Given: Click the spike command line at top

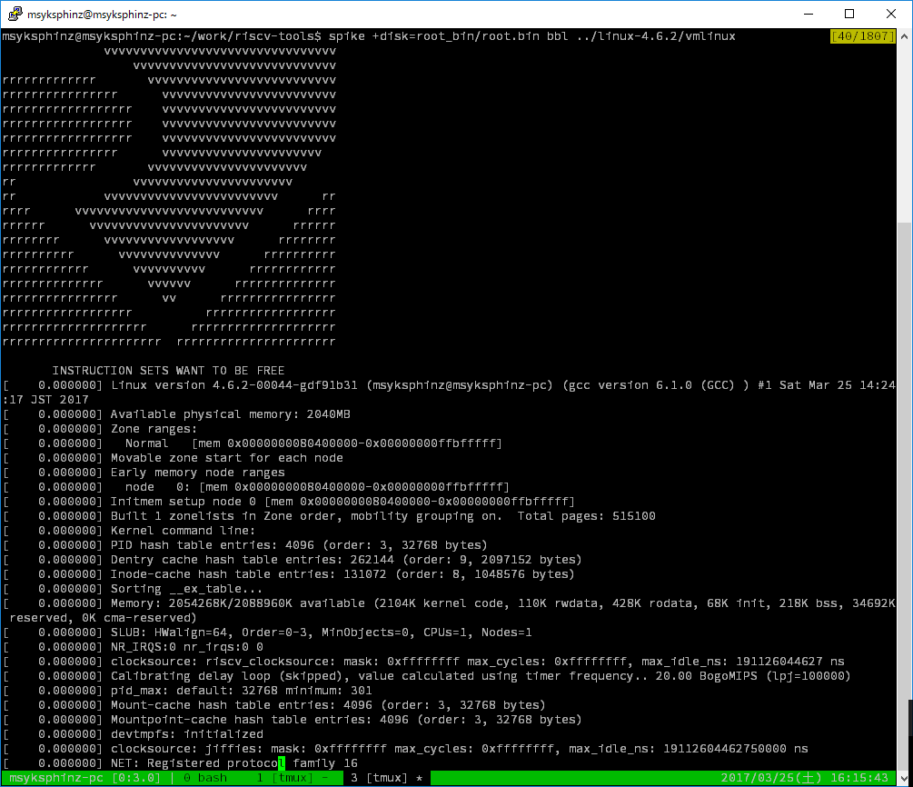Looking at the screenshot, I should (369, 36).
